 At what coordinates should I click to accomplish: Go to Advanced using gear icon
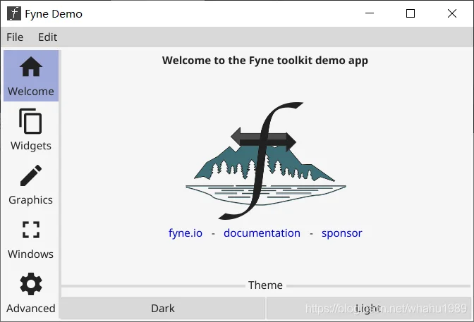31,284
